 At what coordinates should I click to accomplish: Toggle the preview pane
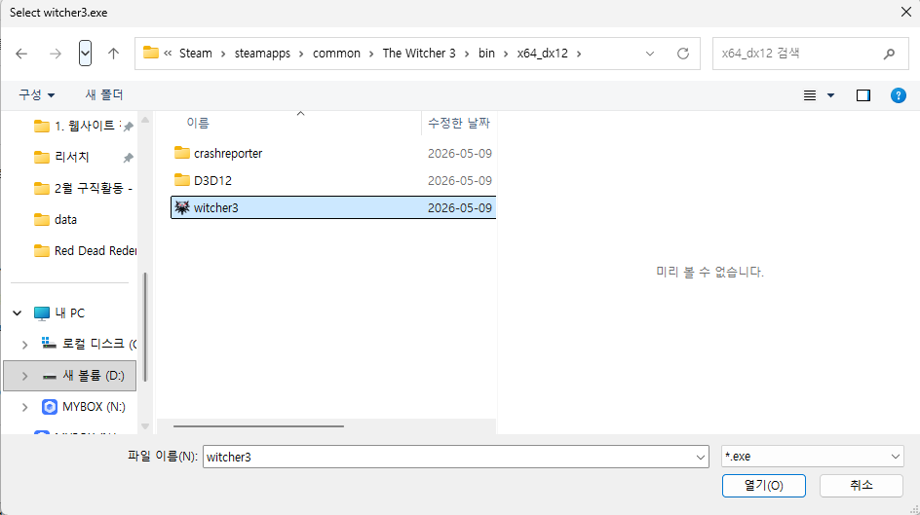(863, 94)
